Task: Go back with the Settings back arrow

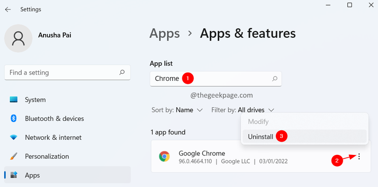Action: tap(8, 9)
